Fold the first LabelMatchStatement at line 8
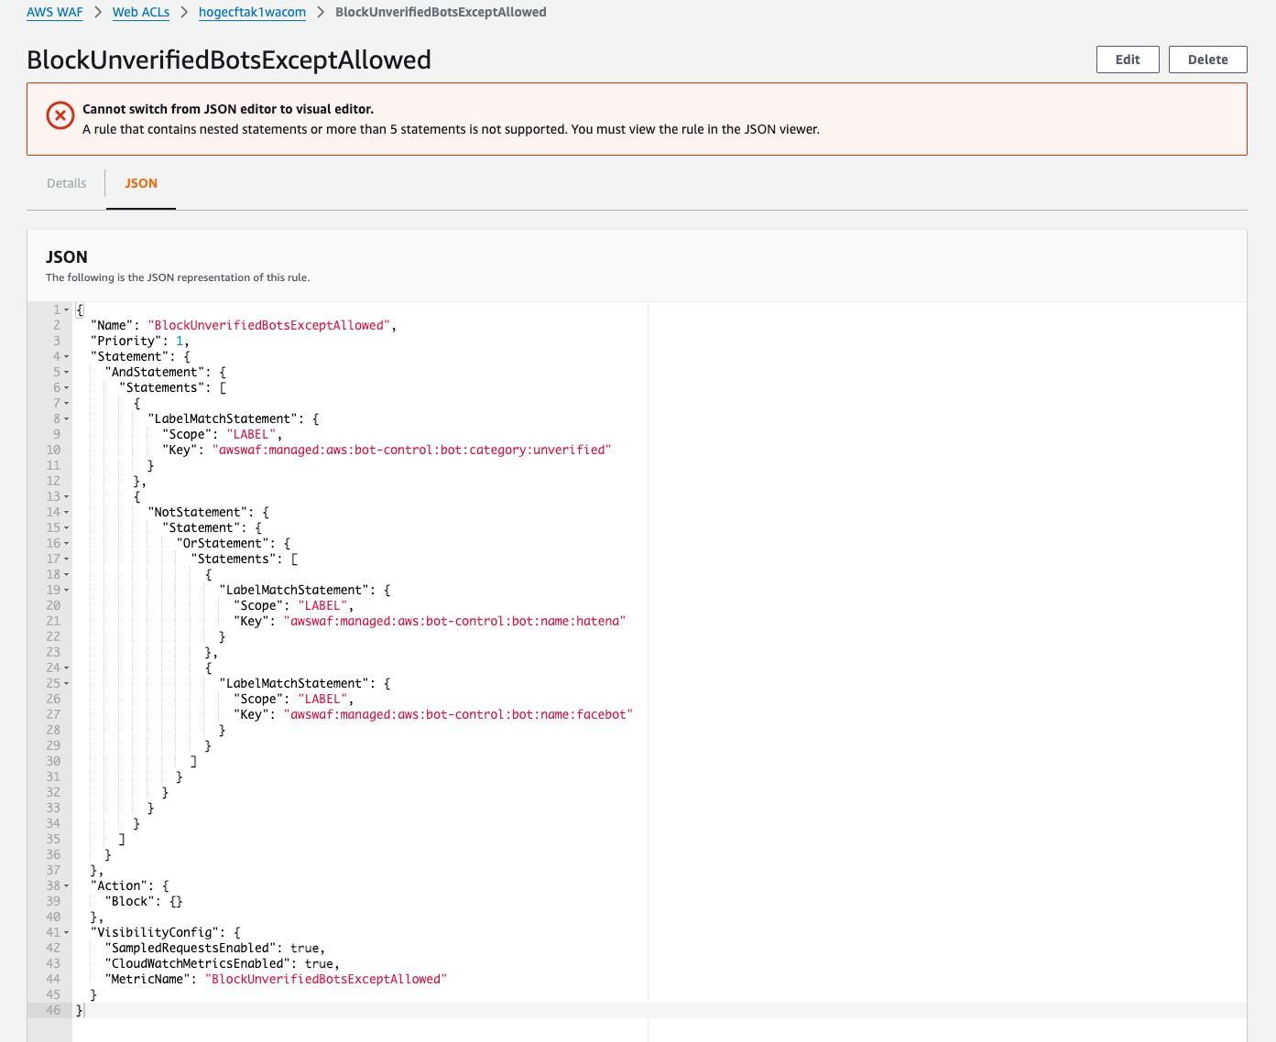 67,419
